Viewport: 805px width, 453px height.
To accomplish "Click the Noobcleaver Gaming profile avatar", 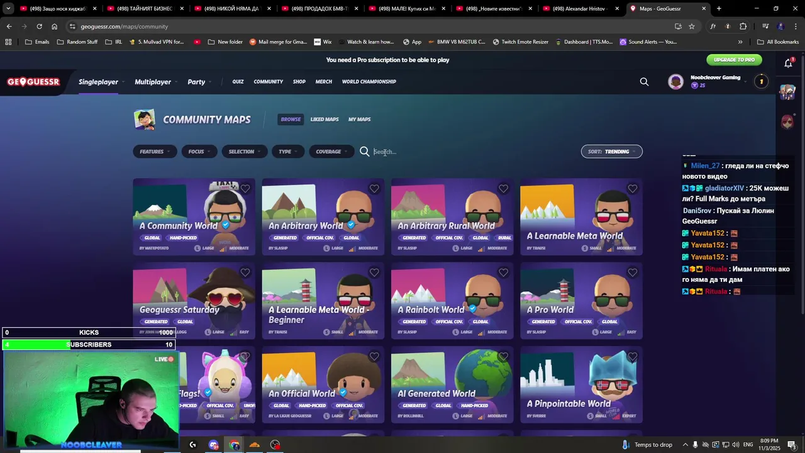I will point(675,82).
